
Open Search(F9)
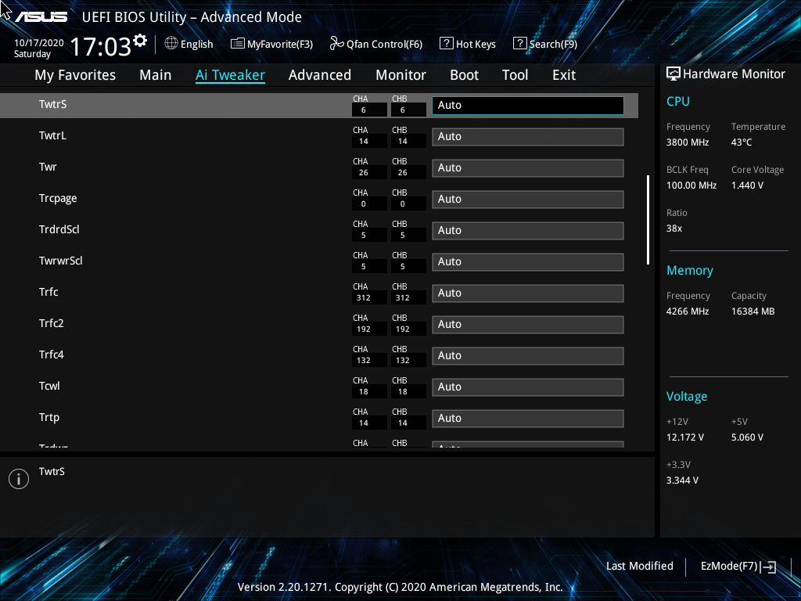(553, 45)
